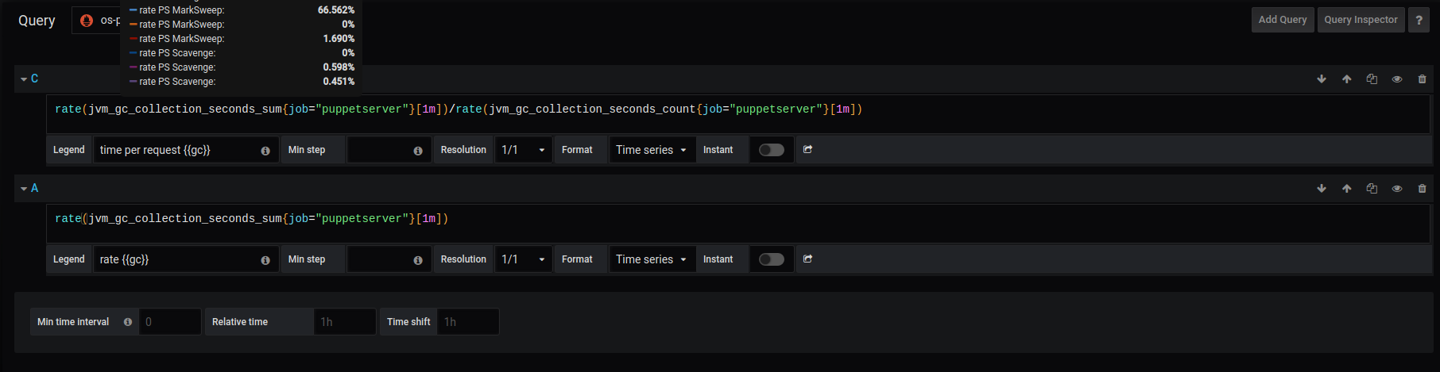Edit the query A expression field
The image size is (1440, 372).
(737, 224)
